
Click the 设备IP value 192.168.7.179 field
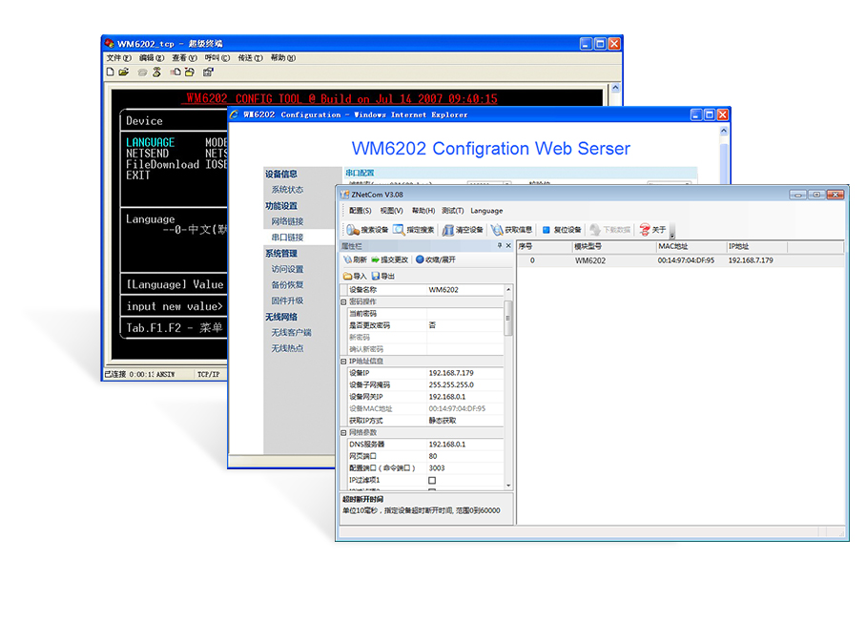coord(465,373)
